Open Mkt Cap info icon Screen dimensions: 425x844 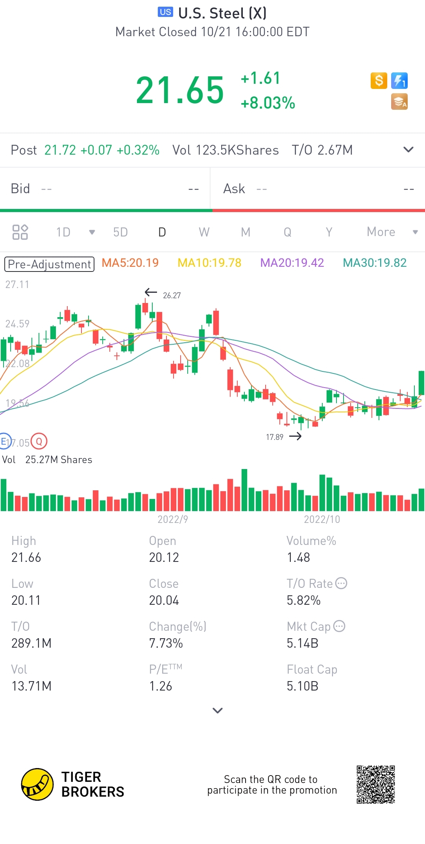[x=339, y=626]
